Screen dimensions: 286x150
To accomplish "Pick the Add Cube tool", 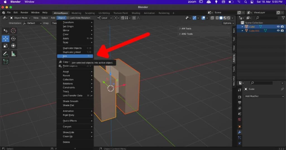I will pos(6,62).
